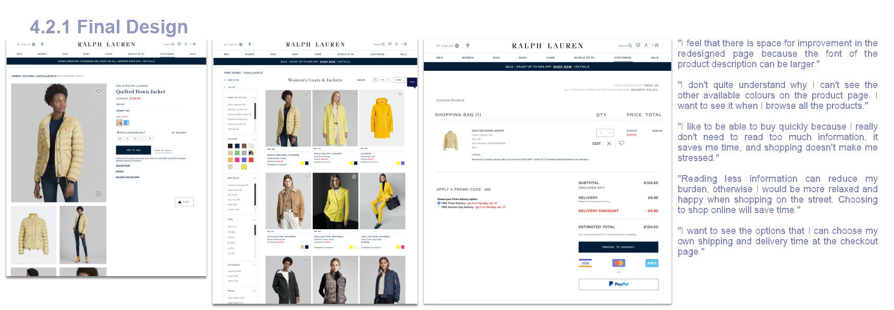Heart the yellow coat in the listing
894x310 pixels.
353,94
